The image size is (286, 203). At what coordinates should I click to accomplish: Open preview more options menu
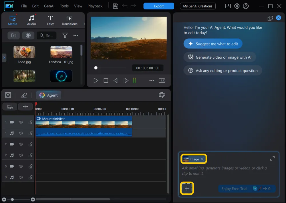coord(152,80)
